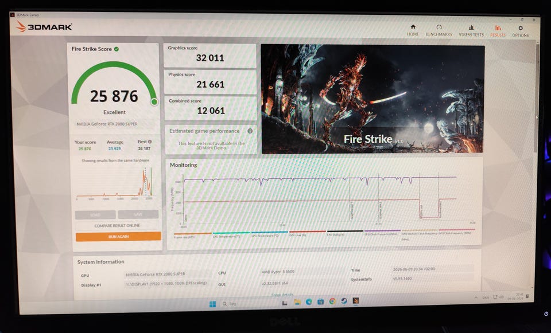Open the Benchmarks section
The height and width of the screenshot is (333, 551).
point(439,30)
